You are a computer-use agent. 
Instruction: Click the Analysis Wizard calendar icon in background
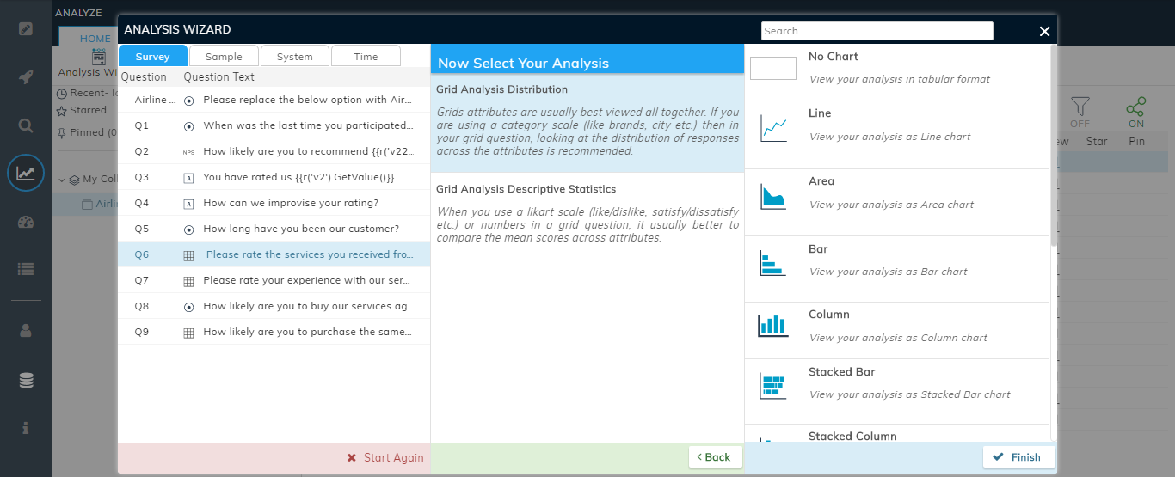click(98, 57)
